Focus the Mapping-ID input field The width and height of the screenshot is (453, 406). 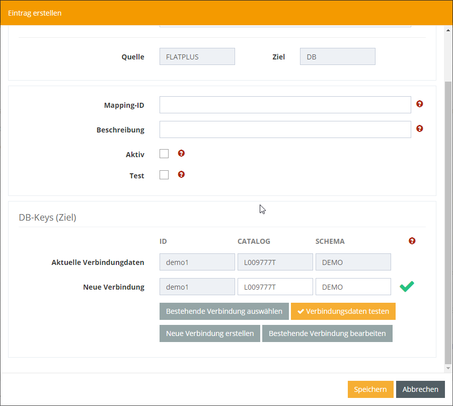click(x=285, y=105)
